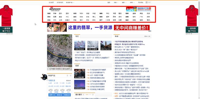Expand the 邮箱 dropdown in top bar
The image size is (200, 99).
(x=132, y=2)
